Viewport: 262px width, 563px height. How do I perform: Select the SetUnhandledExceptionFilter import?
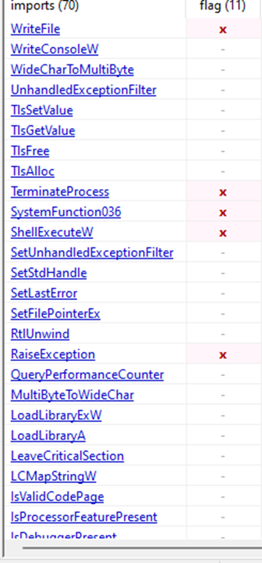click(92, 253)
